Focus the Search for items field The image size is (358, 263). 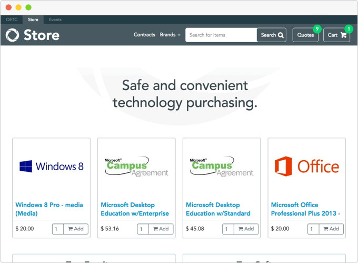(x=221, y=35)
